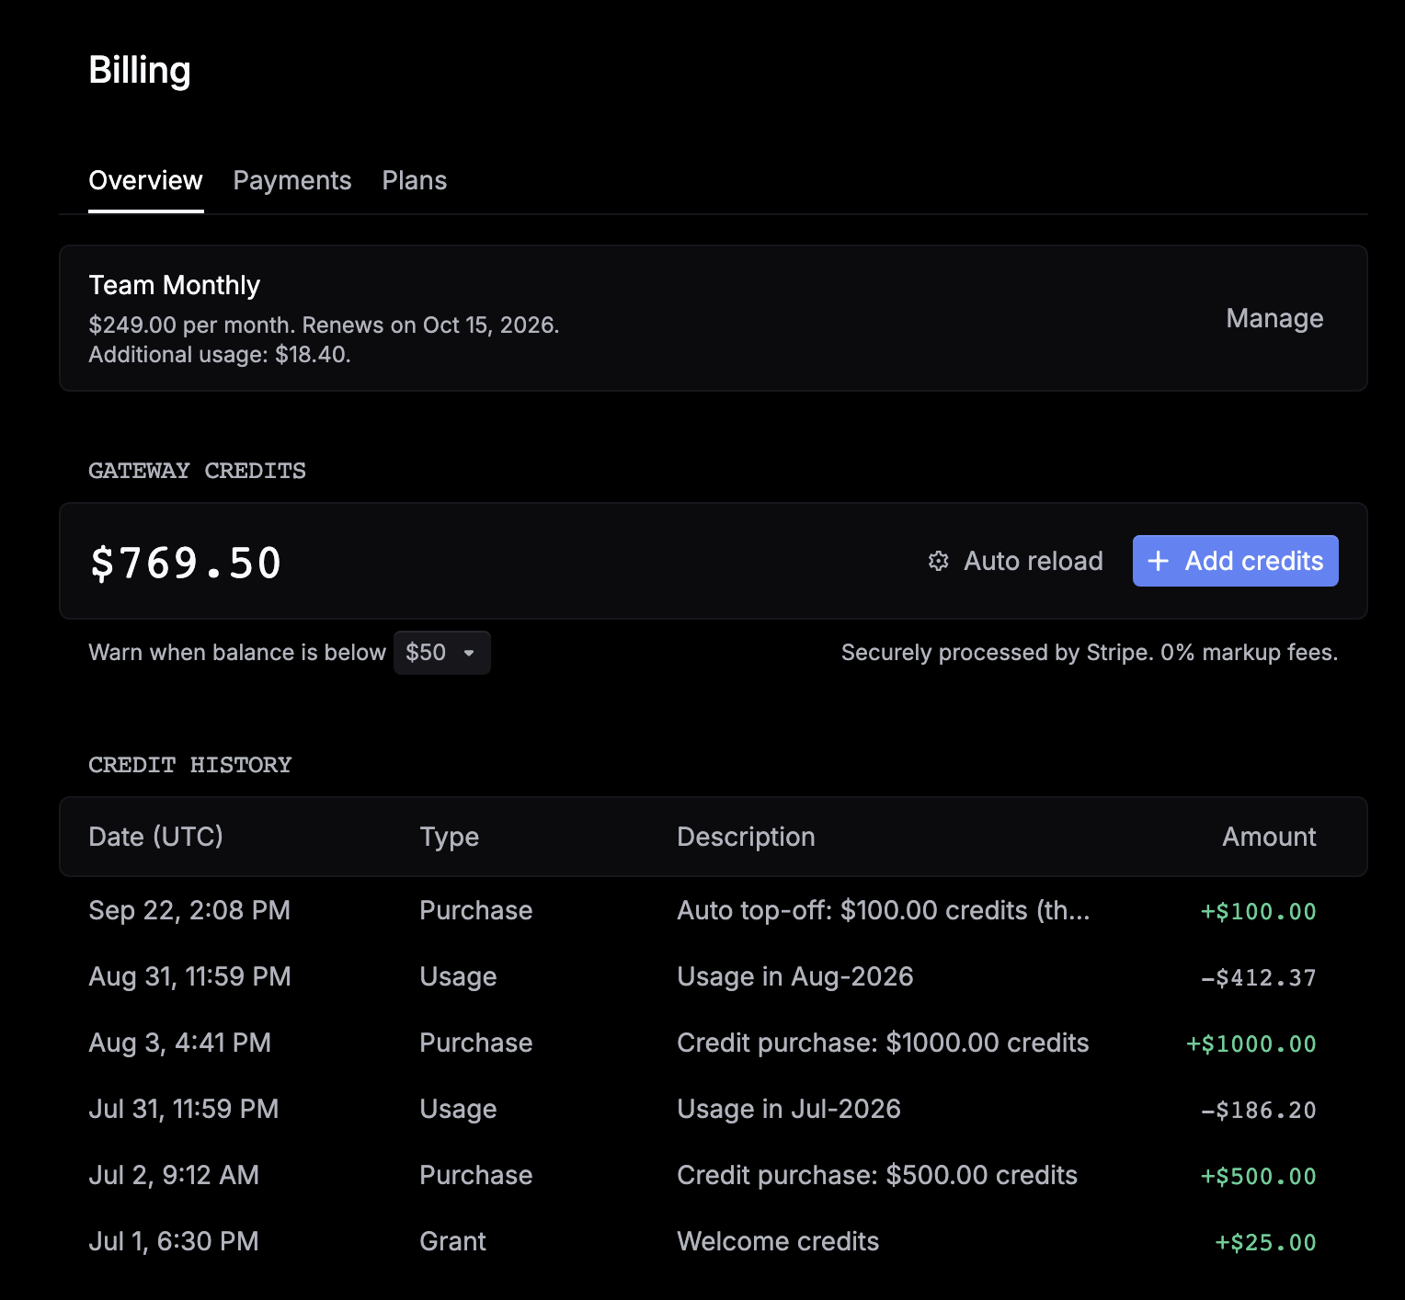Switch to the Overview tab
Screen dimensions: 1405x1300
click(x=145, y=180)
